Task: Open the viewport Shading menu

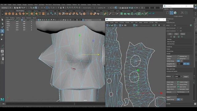Action: pyautogui.click(x=12, y=18)
